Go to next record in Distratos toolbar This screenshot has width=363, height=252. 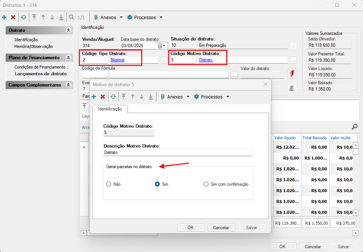coord(52,17)
